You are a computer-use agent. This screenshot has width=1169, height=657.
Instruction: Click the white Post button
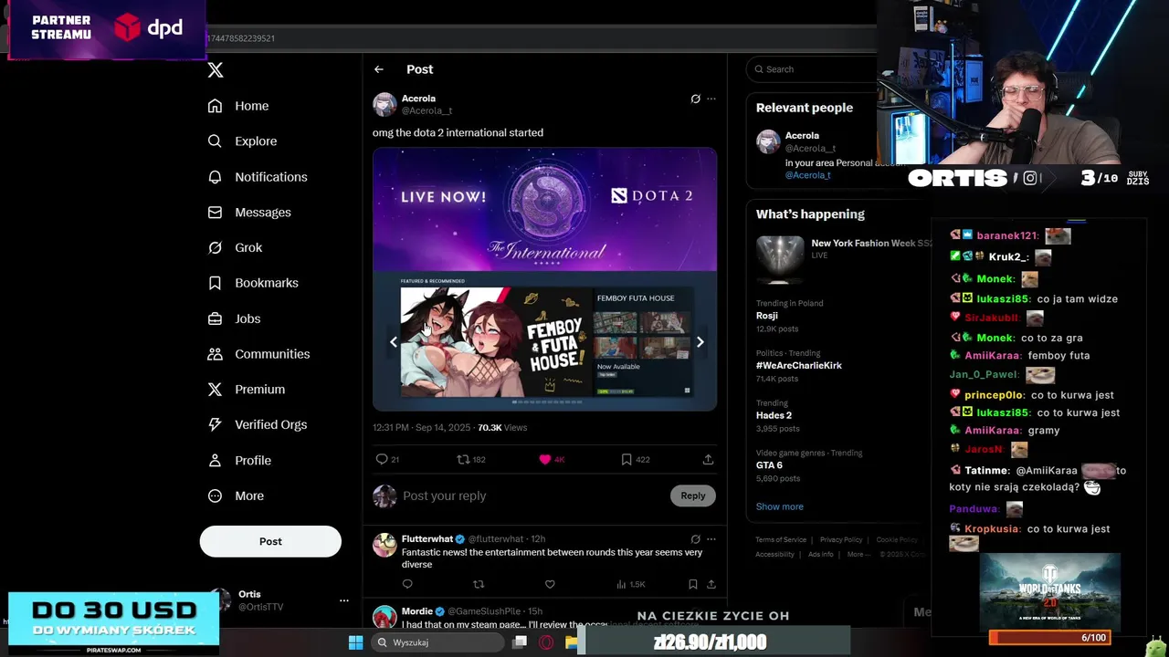pyautogui.click(x=270, y=541)
